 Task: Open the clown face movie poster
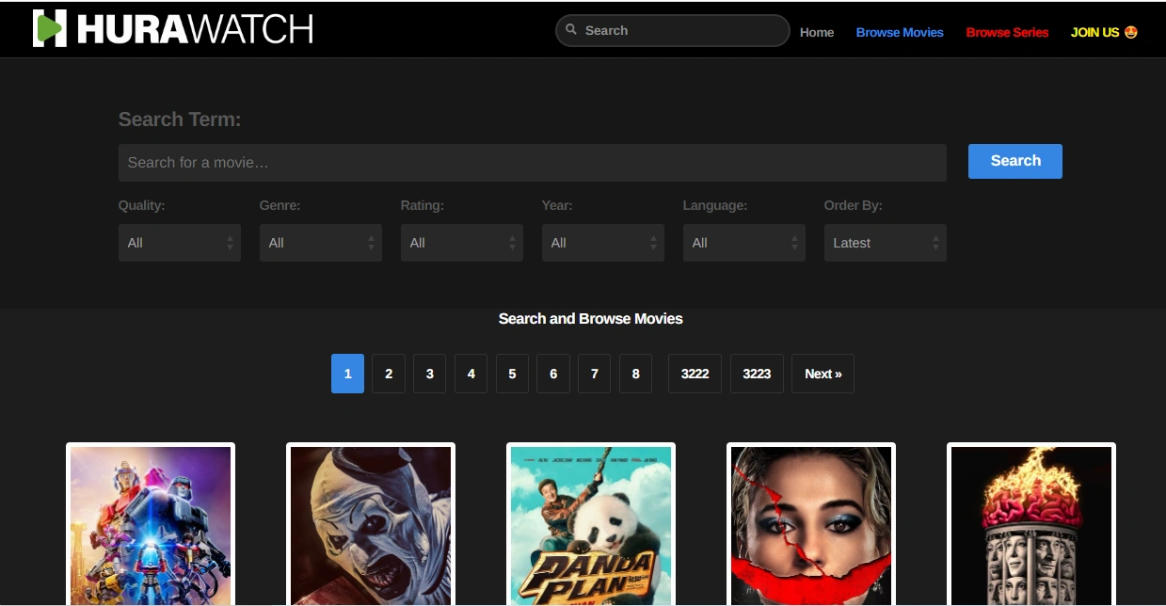[x=370, y=524]
